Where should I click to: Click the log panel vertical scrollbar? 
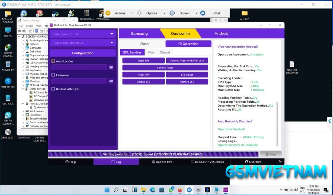[x=277, y=118]
